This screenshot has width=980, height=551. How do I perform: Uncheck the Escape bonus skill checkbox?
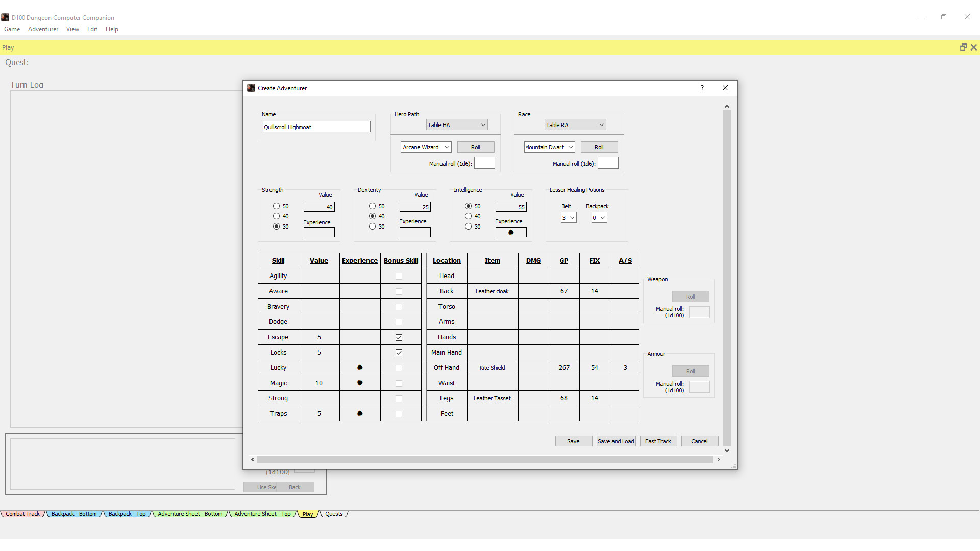tap(399, 337)
